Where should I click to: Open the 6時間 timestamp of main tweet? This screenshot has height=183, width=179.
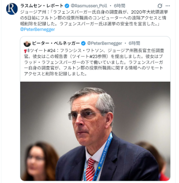coord(119,6)
